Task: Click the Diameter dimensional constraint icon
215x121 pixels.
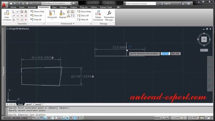Action: click(x=73, y=12)
